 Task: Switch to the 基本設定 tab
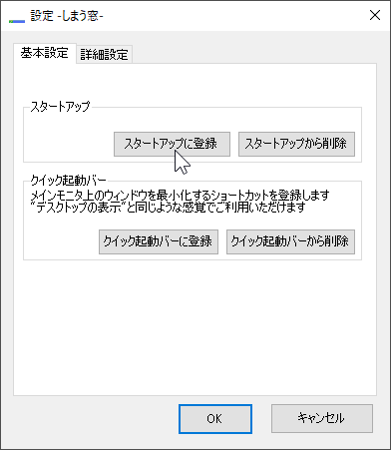45,53
